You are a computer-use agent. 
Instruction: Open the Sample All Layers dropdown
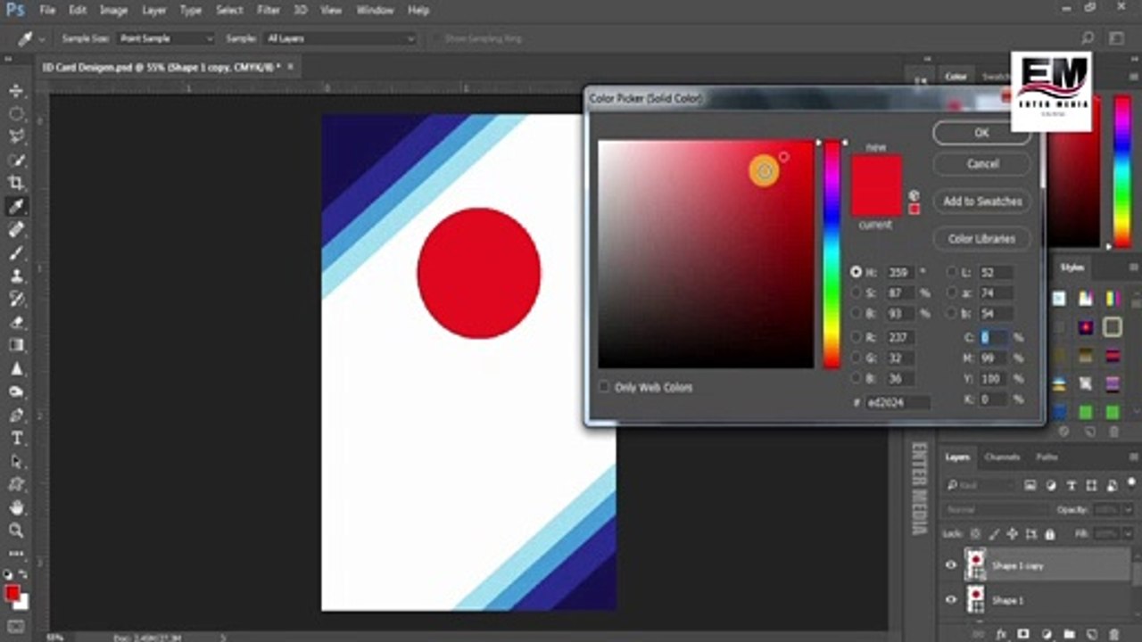click(x=340, y=38)
